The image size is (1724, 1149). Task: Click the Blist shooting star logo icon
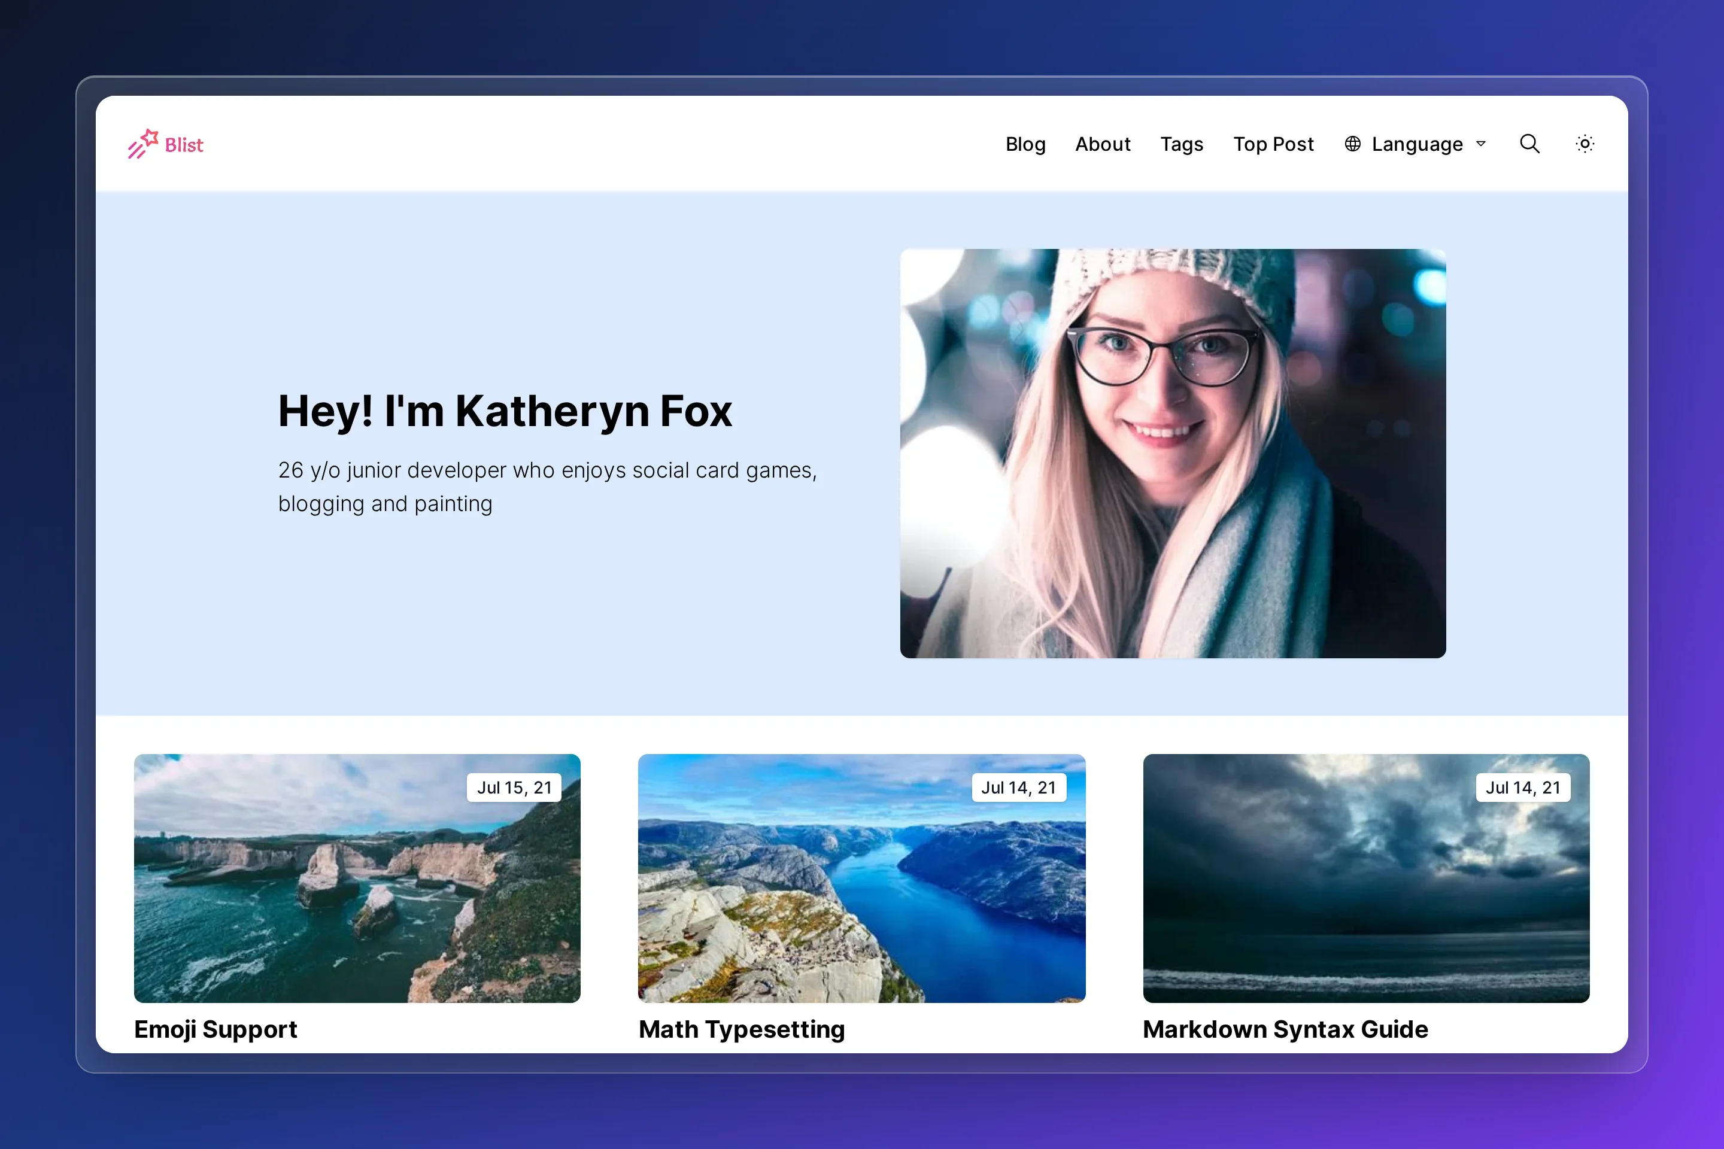(x=143, y=144)
